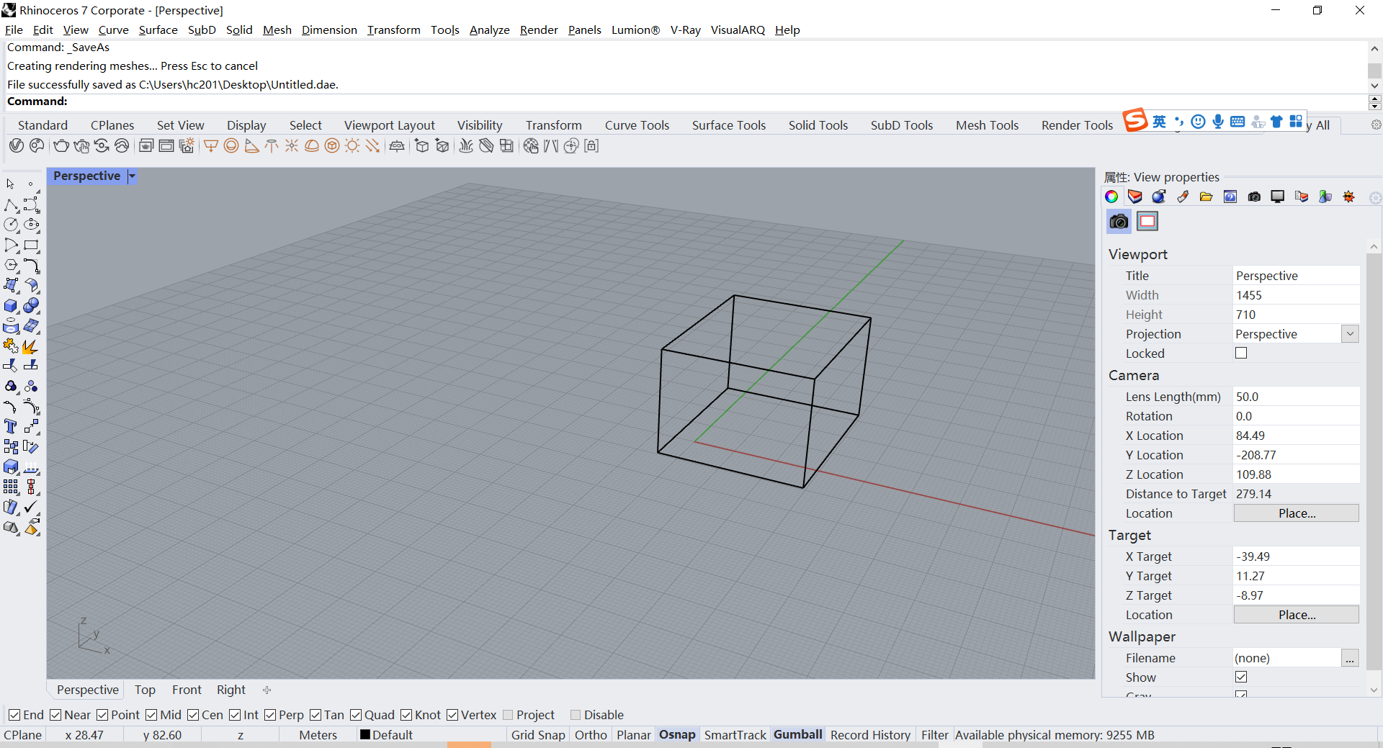
Task: Toggle the End osnap checkbox
Action: pos(14,715)
